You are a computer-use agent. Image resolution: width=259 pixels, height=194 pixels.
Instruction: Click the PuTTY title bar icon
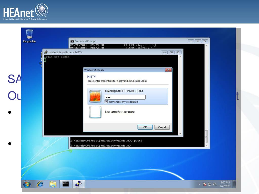pos(46,52)
